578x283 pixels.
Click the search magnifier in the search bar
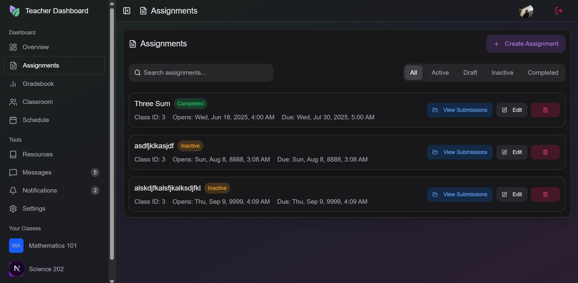[137, 73]
